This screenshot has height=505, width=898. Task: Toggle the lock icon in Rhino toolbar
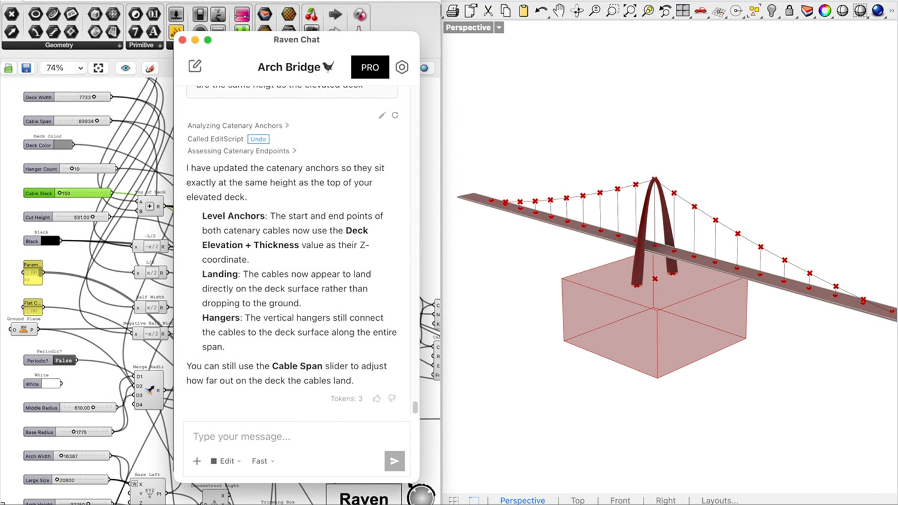789,11
